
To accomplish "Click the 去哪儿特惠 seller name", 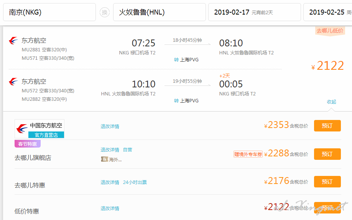I will pyautogui.click(x=30, y=185).
